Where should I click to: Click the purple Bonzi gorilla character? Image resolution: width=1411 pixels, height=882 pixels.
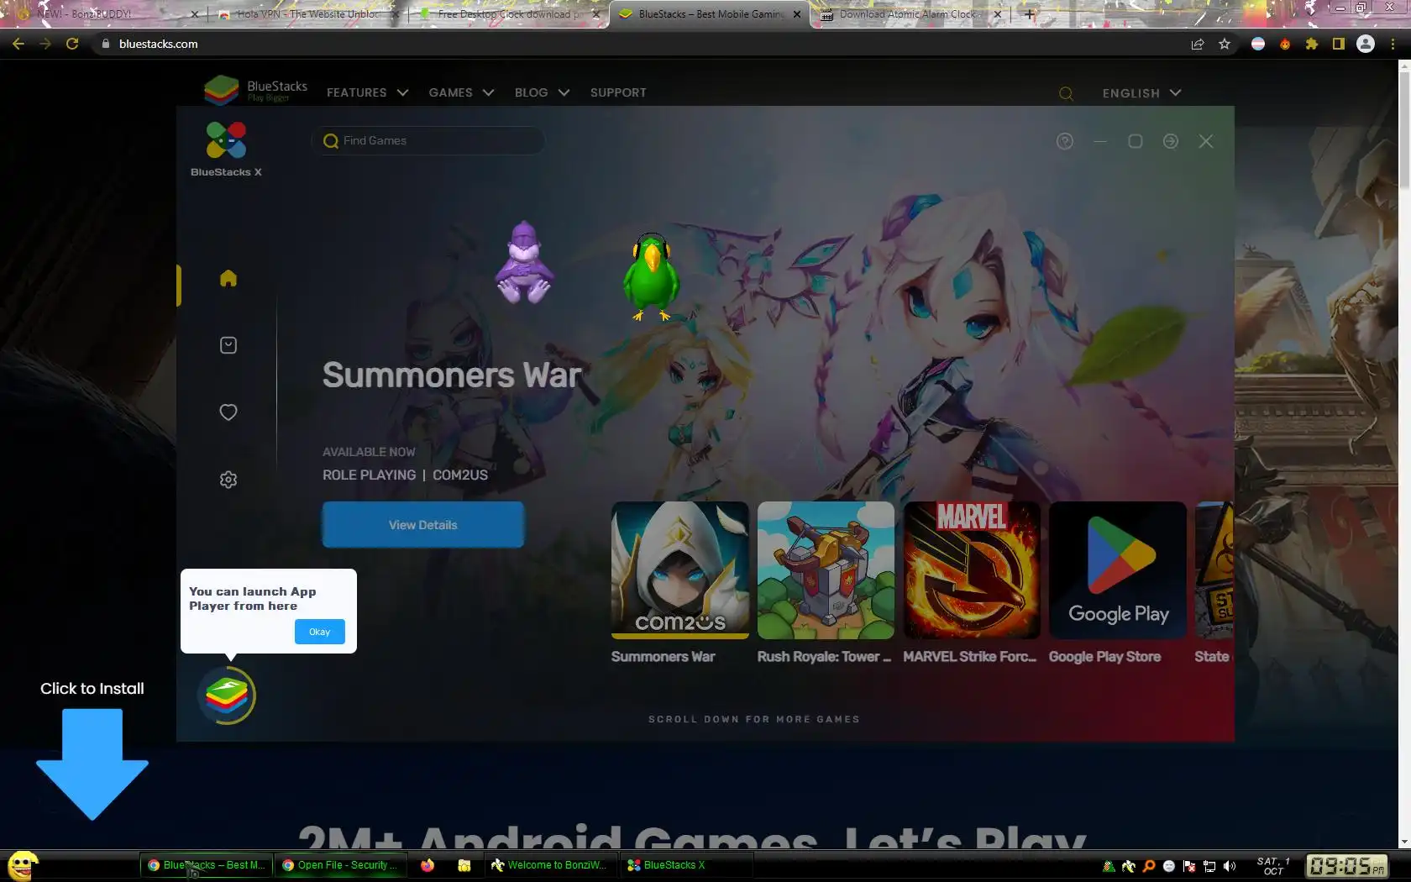(x=523, y=262)
